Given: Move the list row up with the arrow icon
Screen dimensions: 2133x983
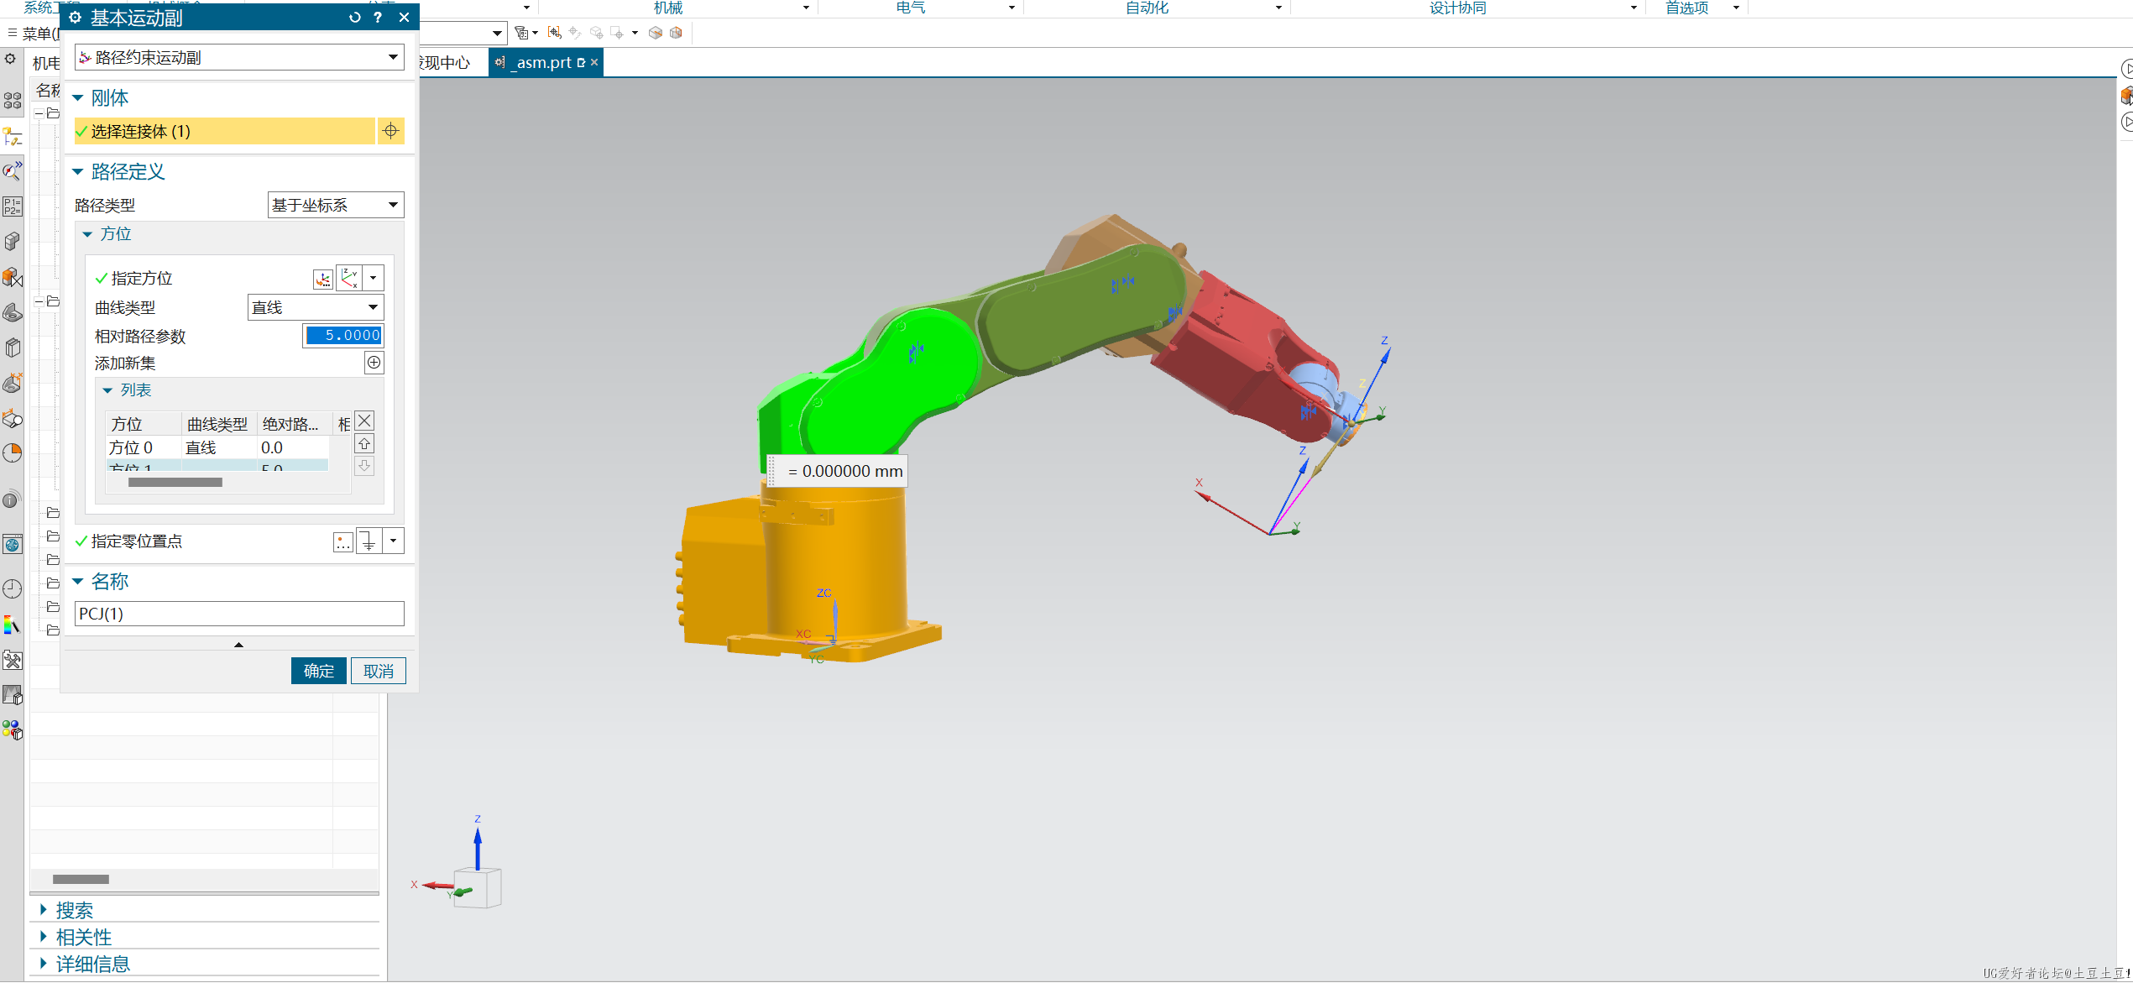Looking at the screenshot, I should coord(364,443).
